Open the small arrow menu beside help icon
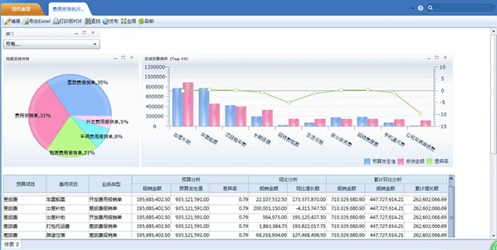The image size is (497, 250). tap(412, 9)
